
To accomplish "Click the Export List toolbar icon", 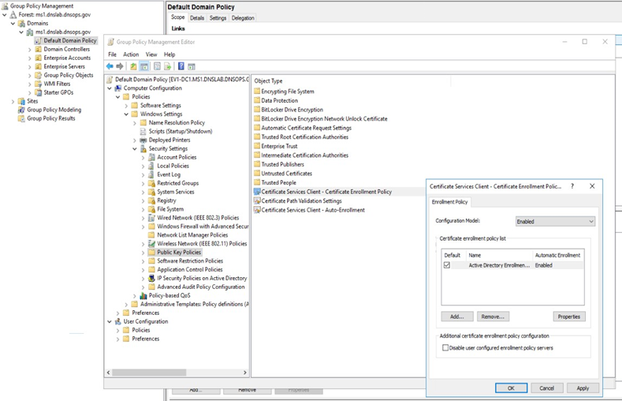I will point(168,67).
